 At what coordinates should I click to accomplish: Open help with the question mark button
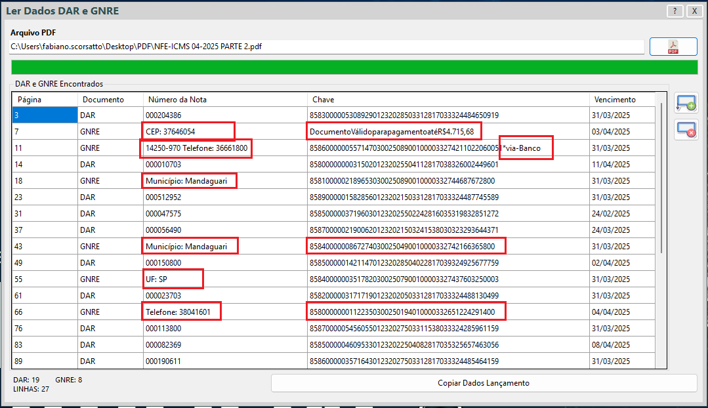click(x=675, y=11)
